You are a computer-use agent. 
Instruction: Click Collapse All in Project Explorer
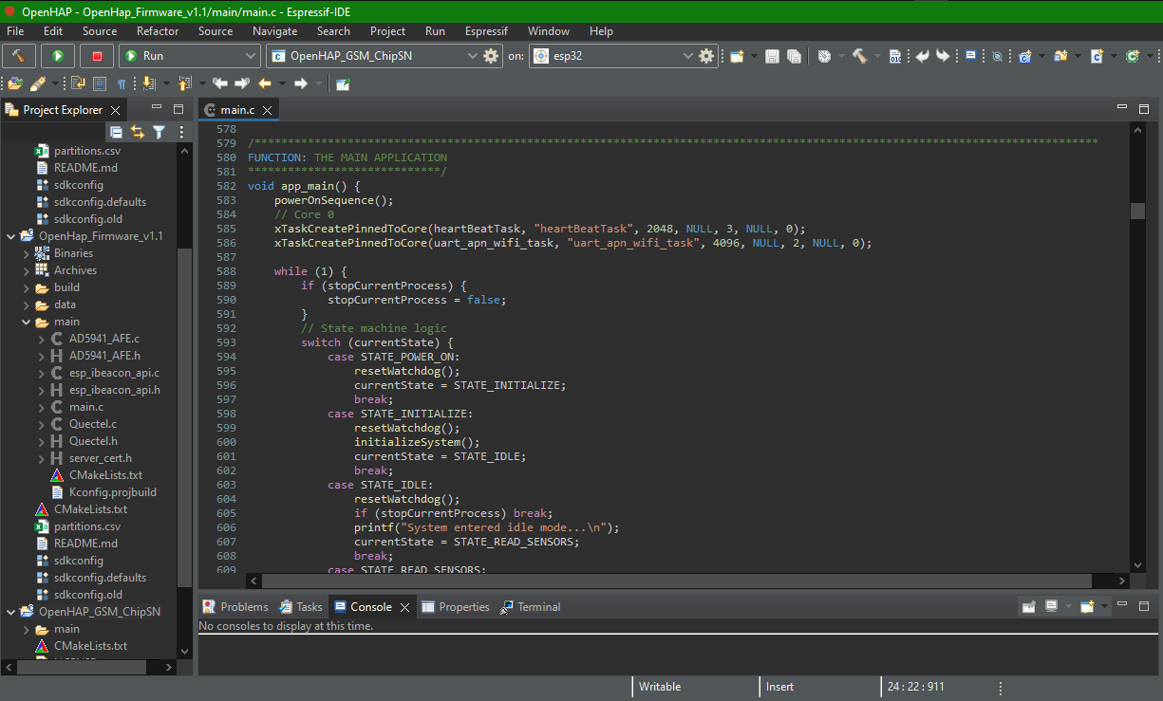[116, 133]
